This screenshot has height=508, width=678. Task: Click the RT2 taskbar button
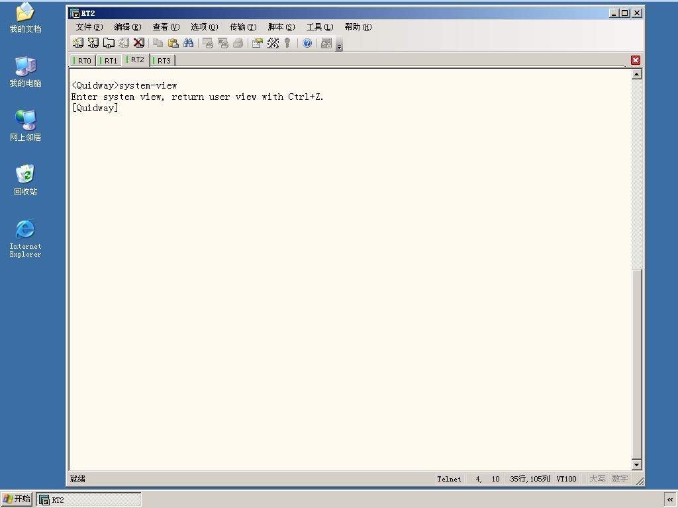89,500
